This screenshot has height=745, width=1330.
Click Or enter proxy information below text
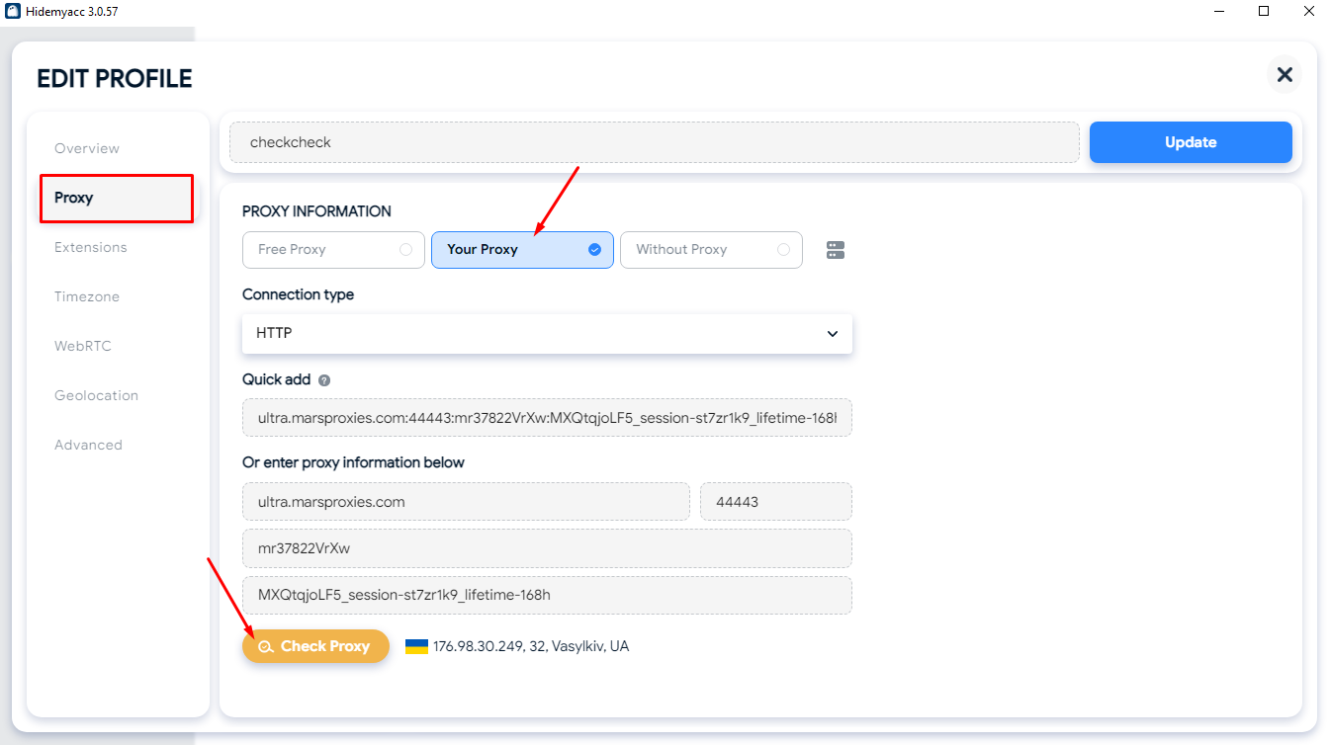(353, 462)
